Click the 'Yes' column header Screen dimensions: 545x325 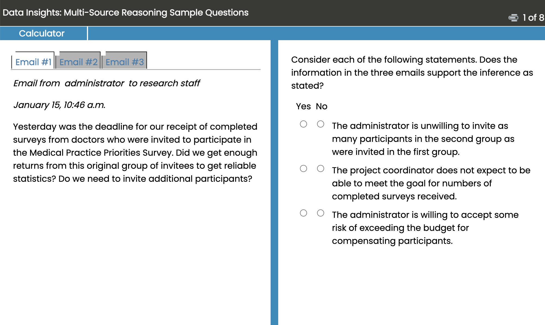pos(303,106)
